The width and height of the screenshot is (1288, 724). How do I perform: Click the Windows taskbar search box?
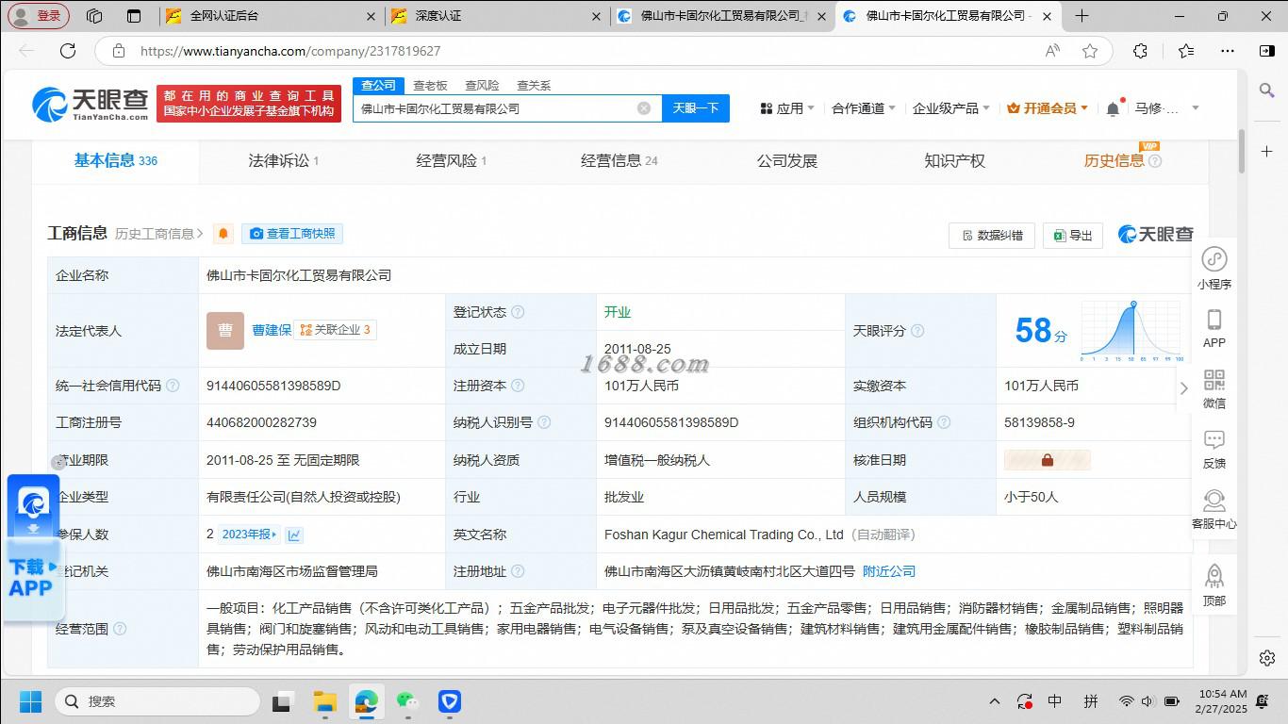157,701
